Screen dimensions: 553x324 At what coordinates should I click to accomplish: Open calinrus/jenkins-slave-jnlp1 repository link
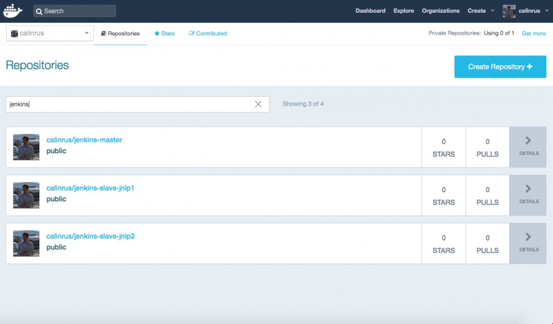pyautogui.click(x=90, y=188)
